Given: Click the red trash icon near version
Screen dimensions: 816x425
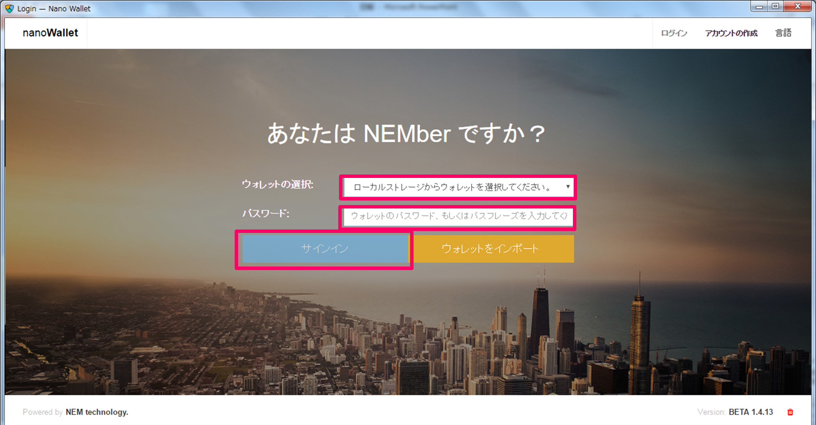Looking at the screenshot, I should pyautogui.click(x=790, y=412).
